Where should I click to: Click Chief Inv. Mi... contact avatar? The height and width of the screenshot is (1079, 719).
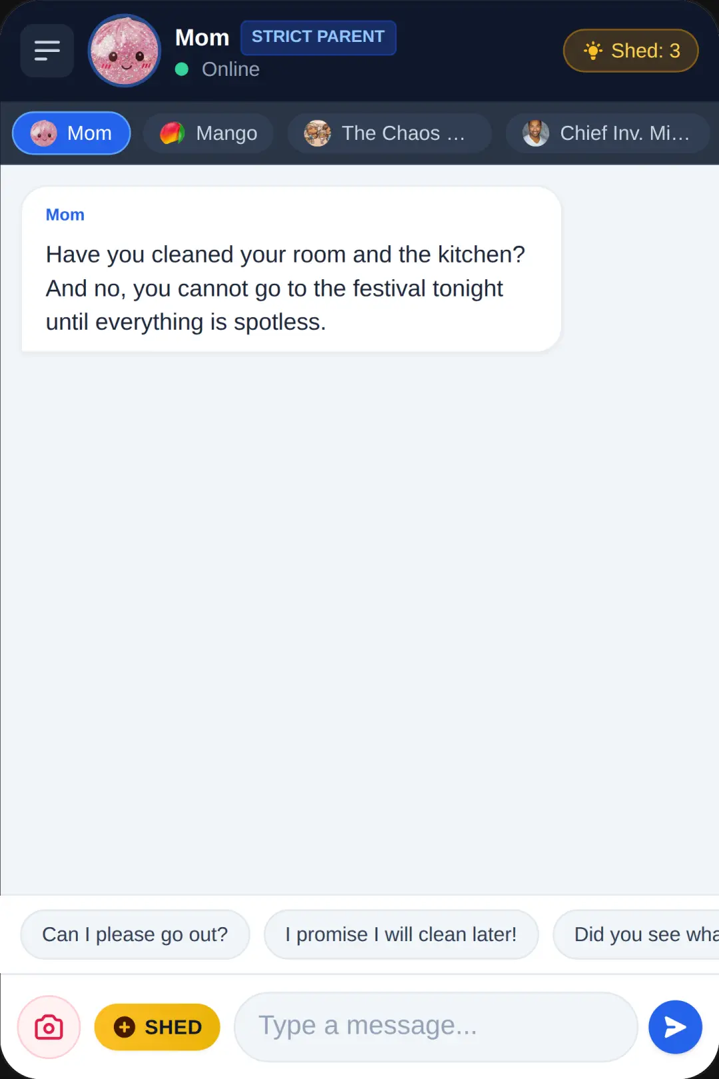pos(536,133)
